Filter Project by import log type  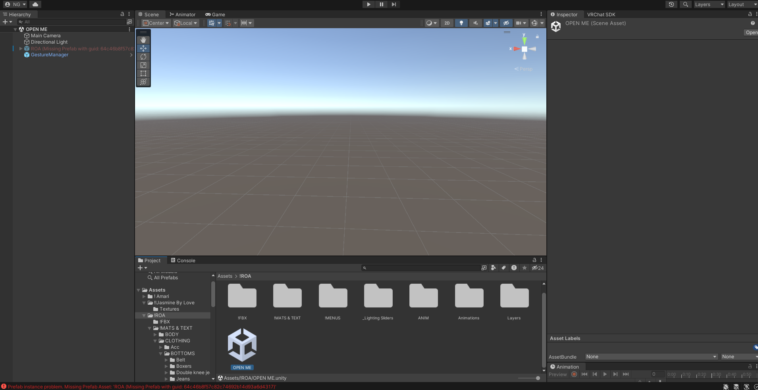[x=514, y=268]
